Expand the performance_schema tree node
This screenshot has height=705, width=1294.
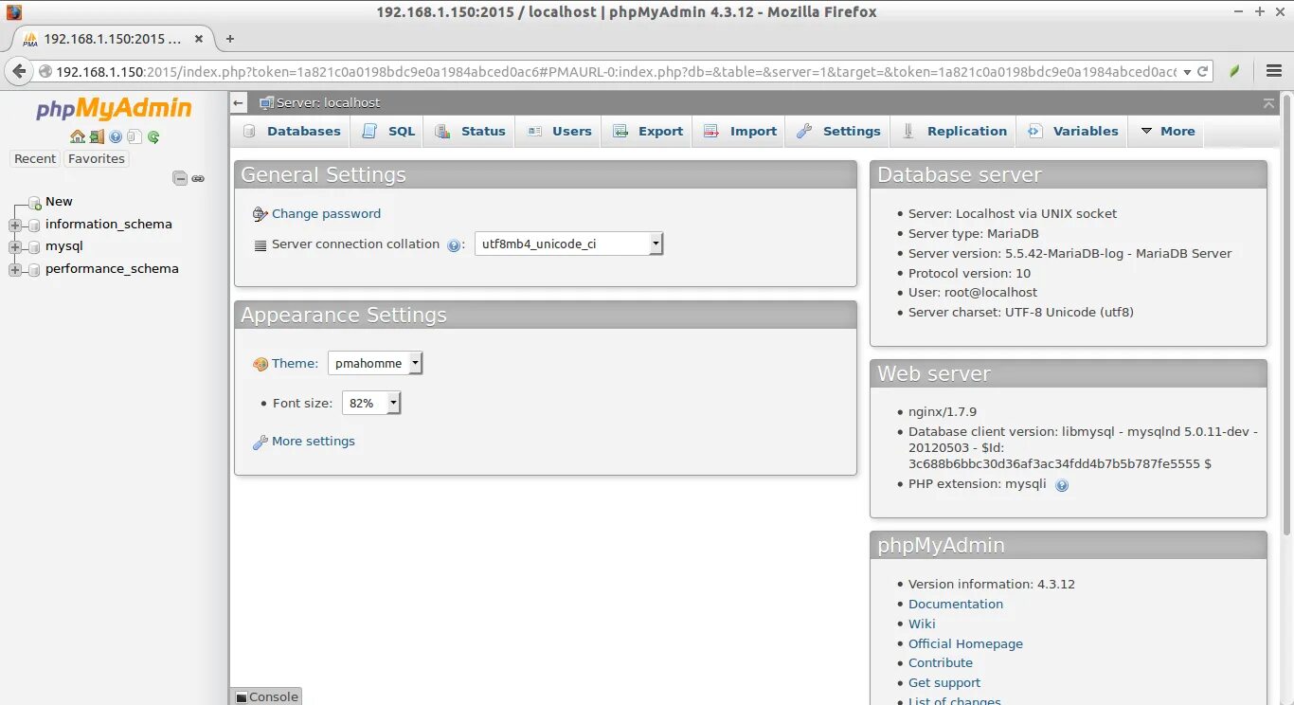tap(15, 269)
